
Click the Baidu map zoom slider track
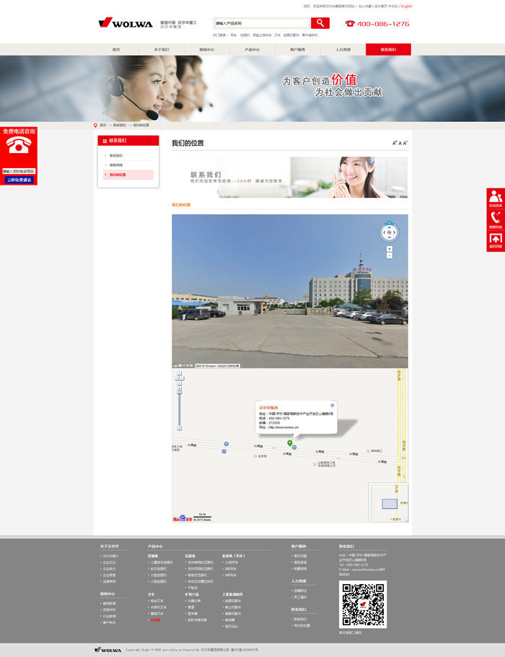point(180,409)
